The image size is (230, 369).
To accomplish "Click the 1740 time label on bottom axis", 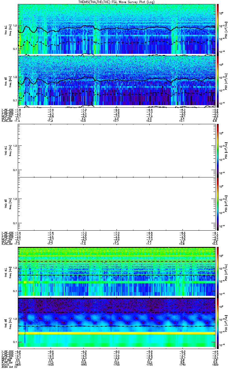I will click(x=182, y=364).
